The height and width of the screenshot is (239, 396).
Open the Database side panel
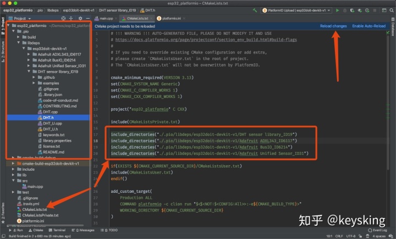[x=393, y=27]
